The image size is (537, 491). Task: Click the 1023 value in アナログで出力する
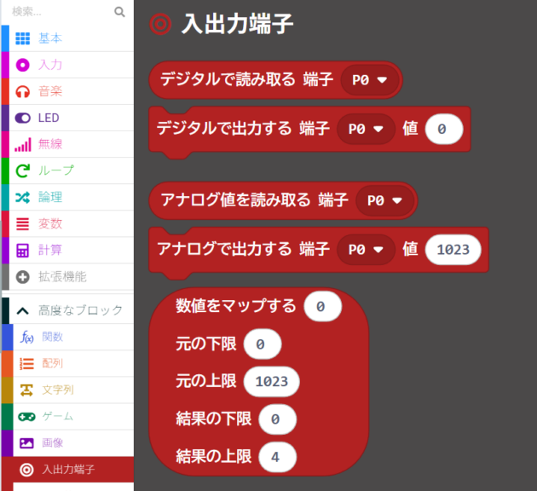pyautogui.click(x=453, y=249)
